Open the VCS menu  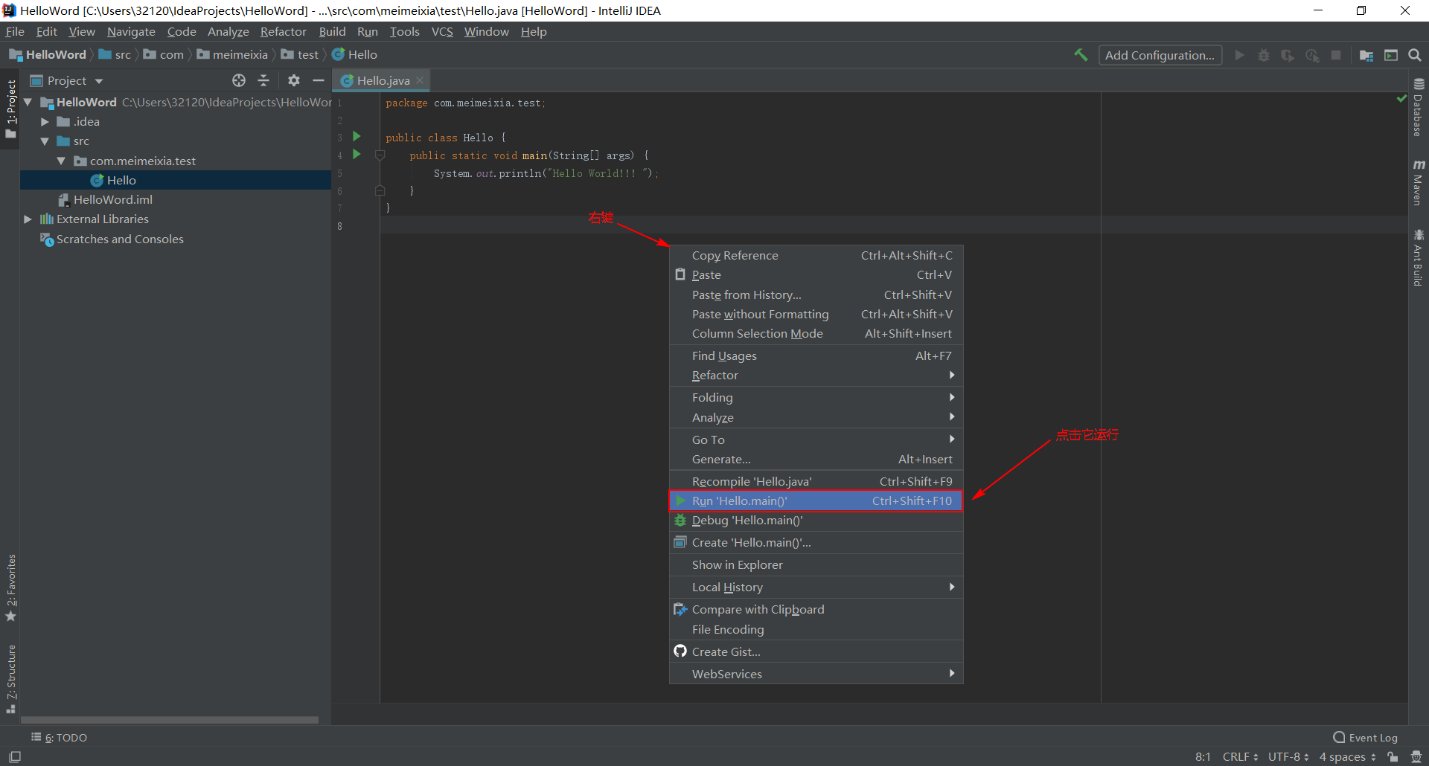[442, 31]
